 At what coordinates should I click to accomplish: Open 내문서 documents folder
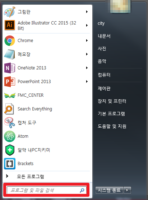[104, 36]
